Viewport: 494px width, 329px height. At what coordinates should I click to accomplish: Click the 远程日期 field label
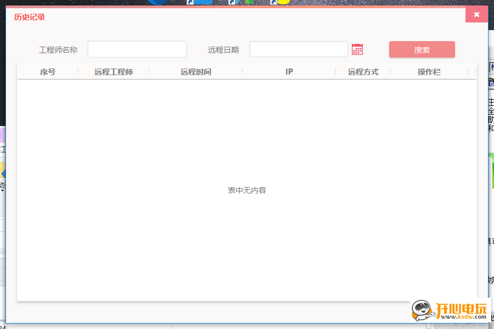click(223, 50)
